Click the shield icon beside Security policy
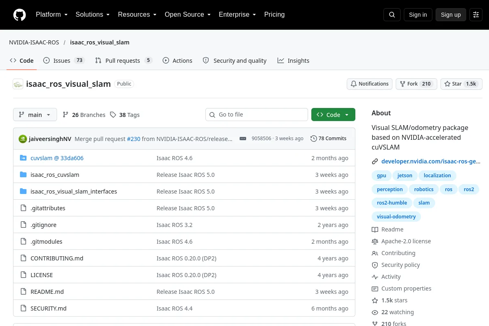489x326 pixels. pos(375,265)
